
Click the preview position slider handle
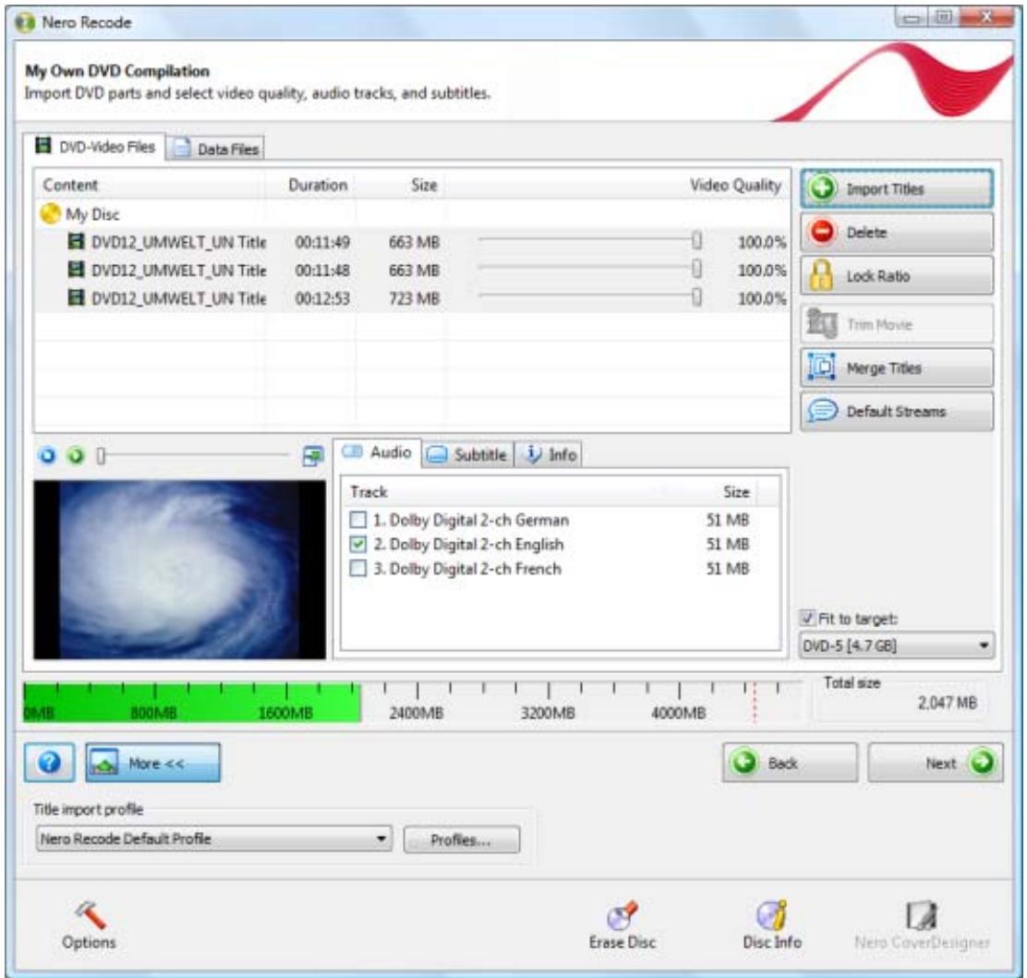[101, 455]
